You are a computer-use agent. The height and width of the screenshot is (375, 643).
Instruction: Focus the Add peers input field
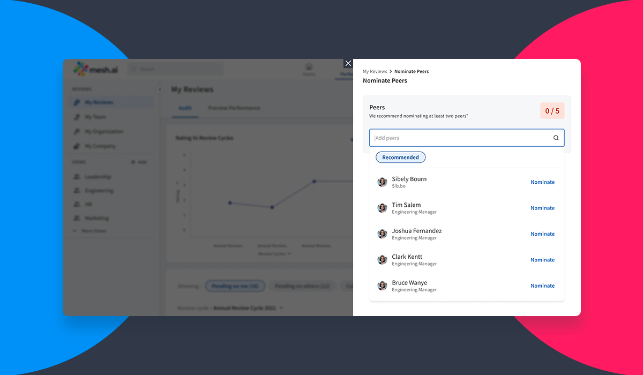(467, 138)
